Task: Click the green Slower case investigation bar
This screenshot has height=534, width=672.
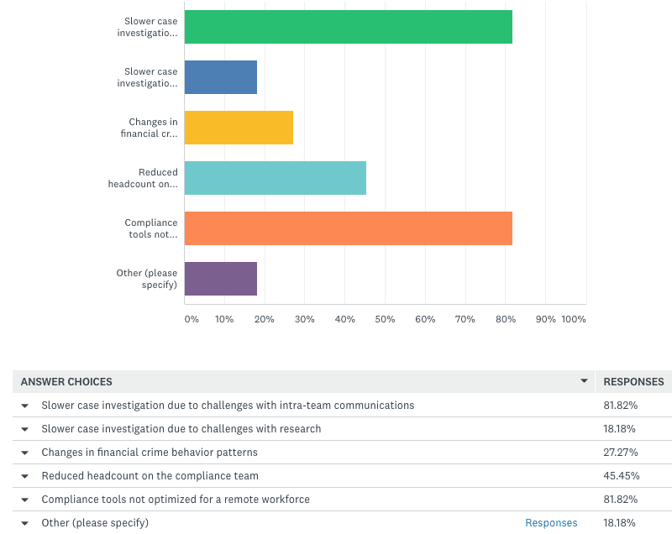Action: (349, 27)
